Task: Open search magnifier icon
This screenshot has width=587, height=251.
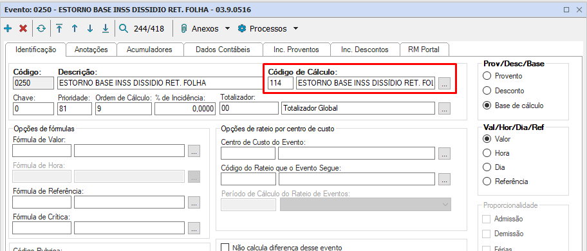Action: [x=123, y=28]
